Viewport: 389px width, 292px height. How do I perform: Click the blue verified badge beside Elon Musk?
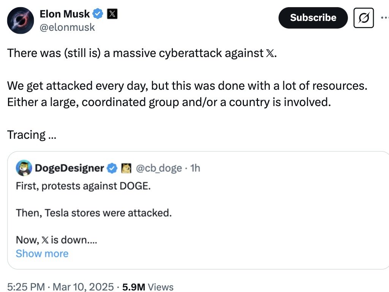(98, 14)
